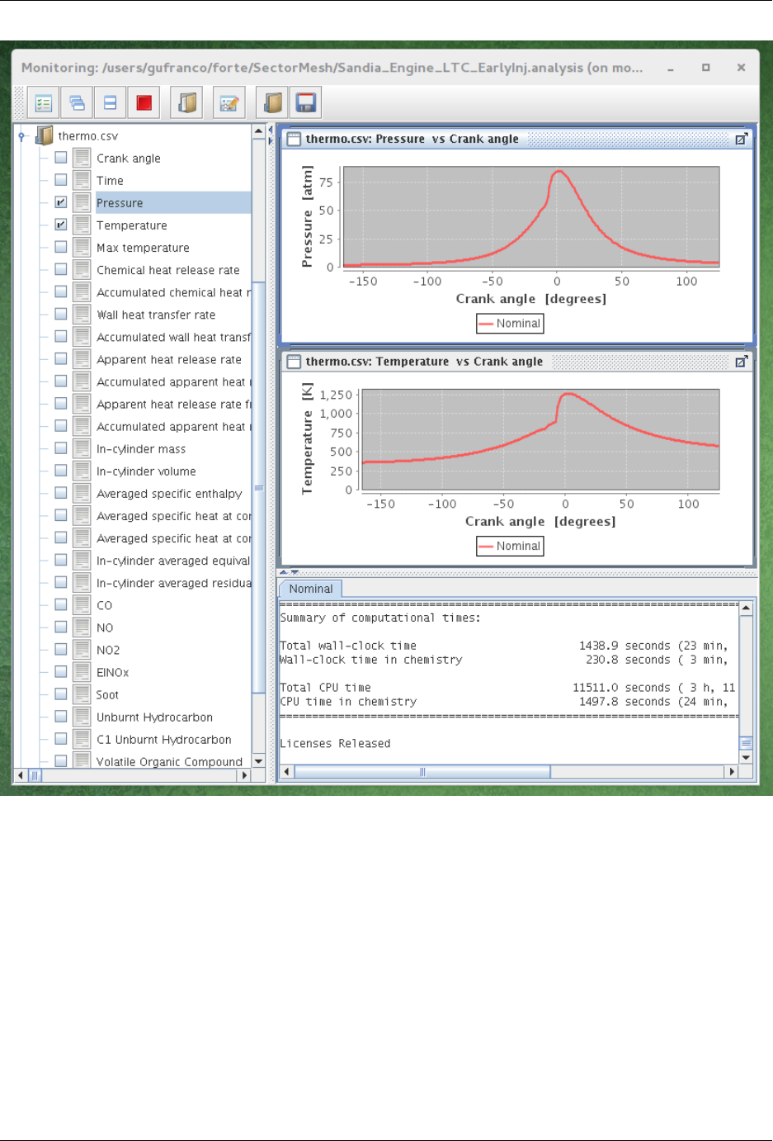Click the log panel scroll right arrow
773x1141 pixels.
pyautogui.click(x=731, y=772)
